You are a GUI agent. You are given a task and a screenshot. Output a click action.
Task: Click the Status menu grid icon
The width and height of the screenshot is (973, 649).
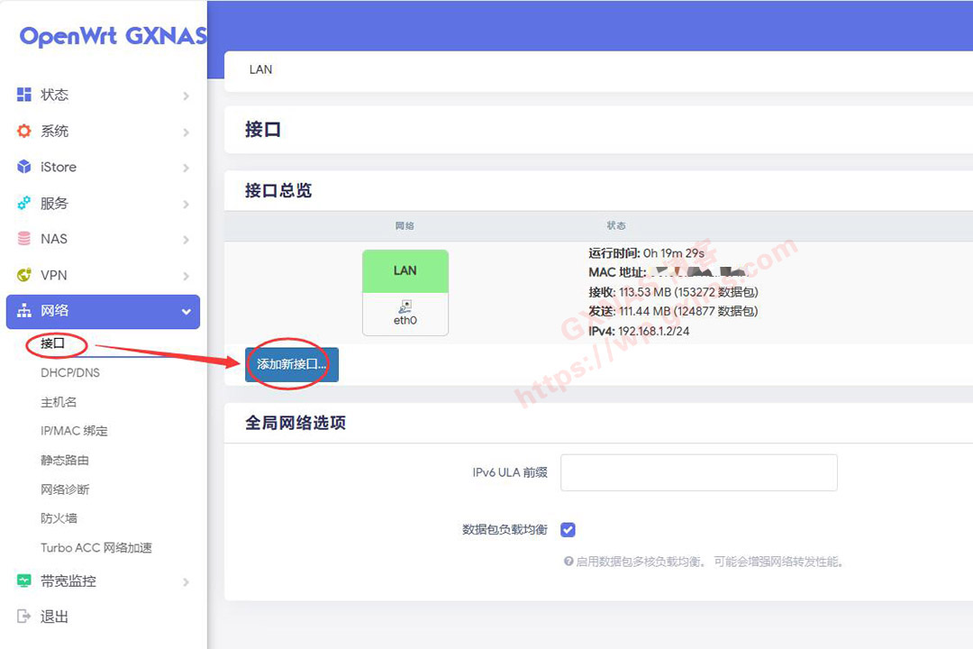click(x=24, y=95)
